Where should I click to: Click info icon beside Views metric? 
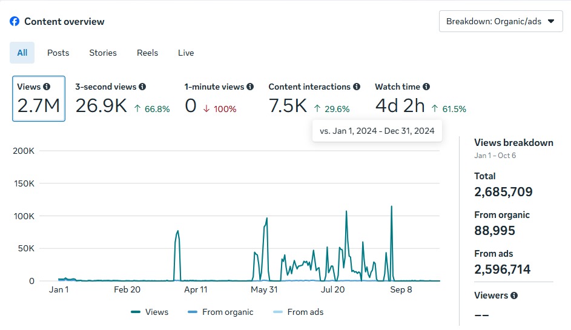47,87
